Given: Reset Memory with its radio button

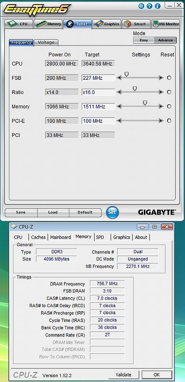Looking at the screenshot, I should pyautogui.click(x=169, y=106).
